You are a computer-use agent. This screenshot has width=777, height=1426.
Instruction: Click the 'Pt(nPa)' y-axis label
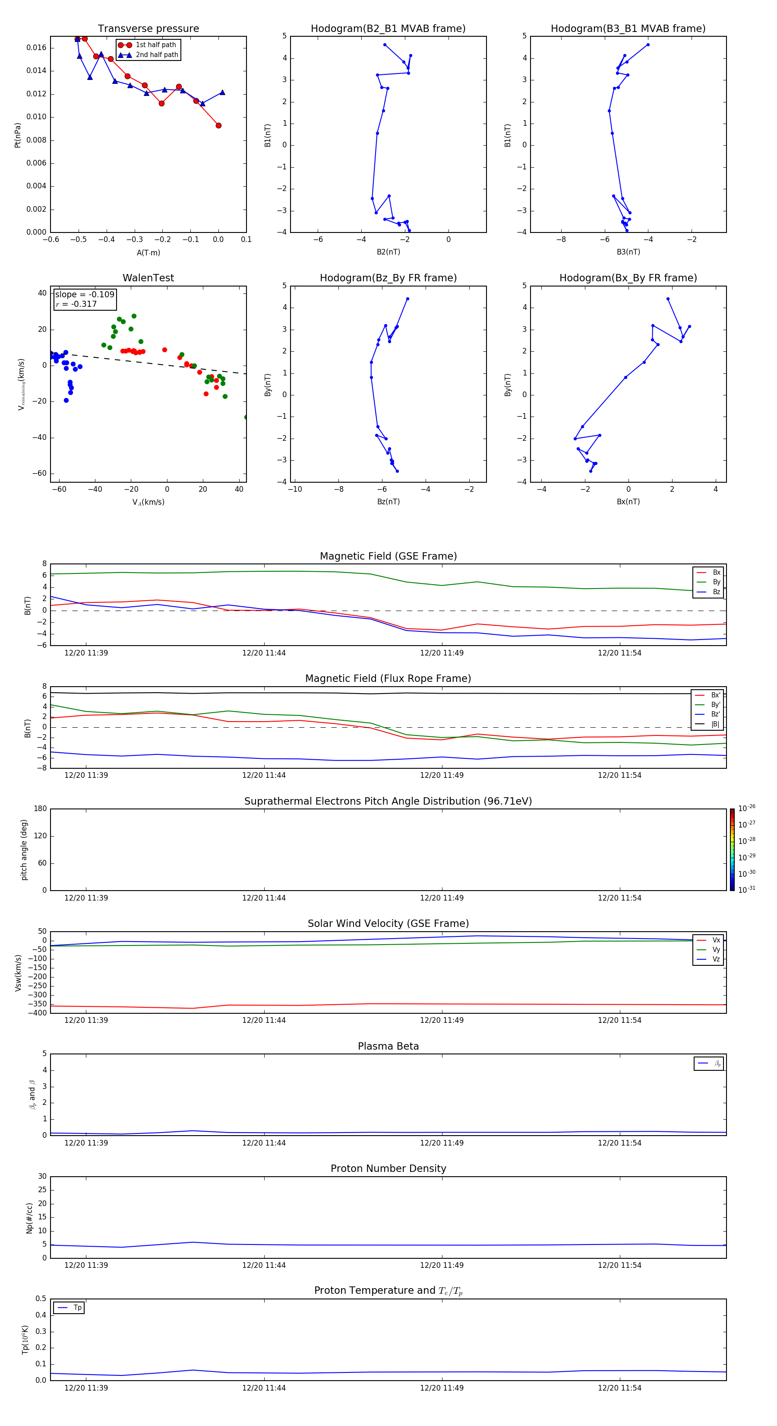point(18,135)
